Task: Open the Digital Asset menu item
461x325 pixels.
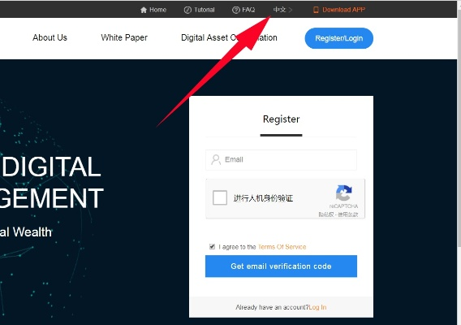Action: [x=229, y=37]
